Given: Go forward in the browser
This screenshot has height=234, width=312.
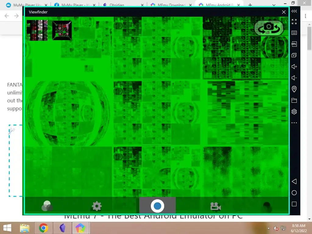Looking at the screenshot, I should point(16,16).
